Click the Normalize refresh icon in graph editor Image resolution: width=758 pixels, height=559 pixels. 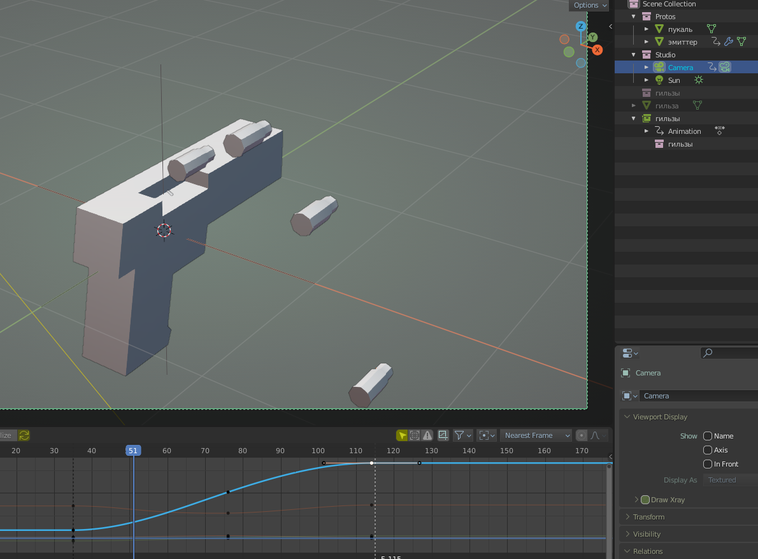click(x=24, y=435)
